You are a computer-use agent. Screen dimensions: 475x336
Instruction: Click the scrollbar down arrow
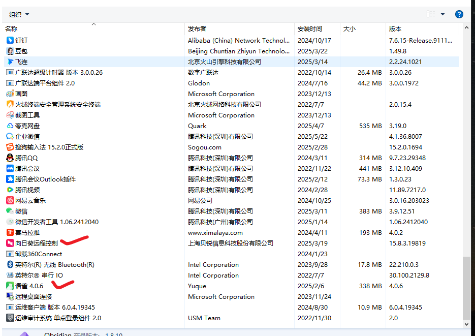(x=466, y=324)
